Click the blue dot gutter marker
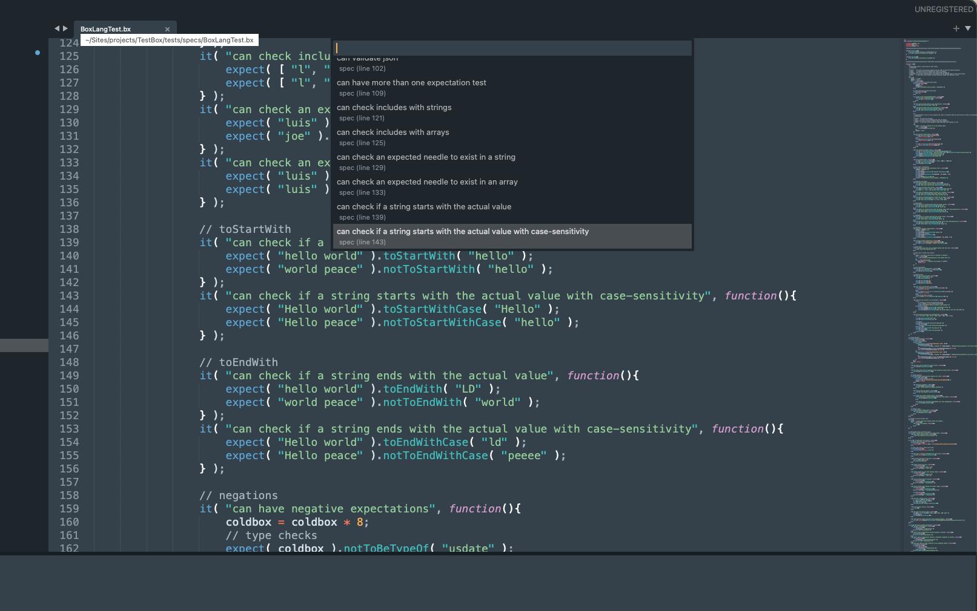Viewport: 977px width, 611px height. tap(38, 53)
